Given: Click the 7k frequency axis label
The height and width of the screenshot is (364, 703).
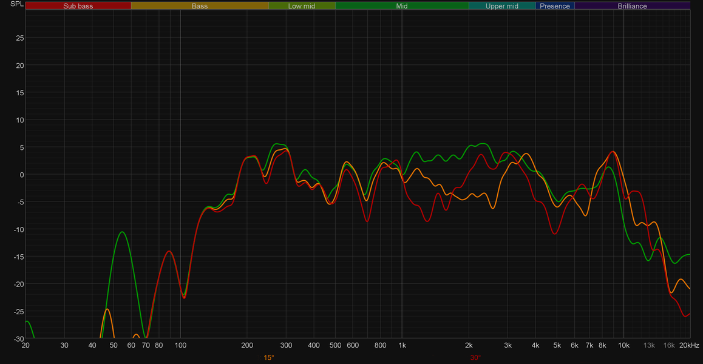Looking at the screenshot, I should click(x=589, y=345).
